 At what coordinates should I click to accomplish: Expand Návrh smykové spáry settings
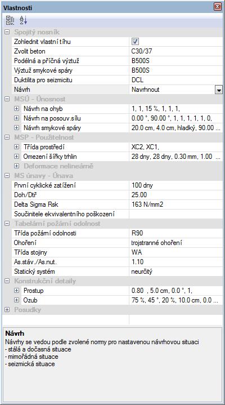pos(16,128)
